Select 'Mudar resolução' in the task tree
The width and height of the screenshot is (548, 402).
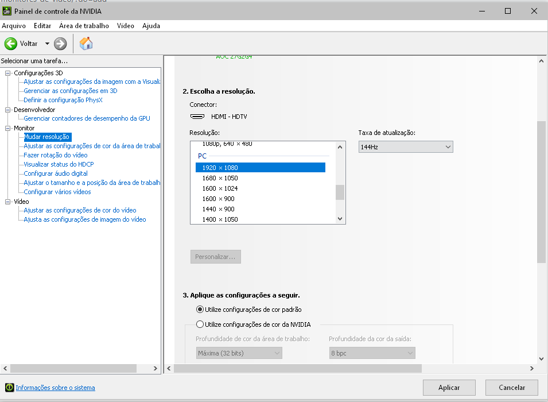47,137
